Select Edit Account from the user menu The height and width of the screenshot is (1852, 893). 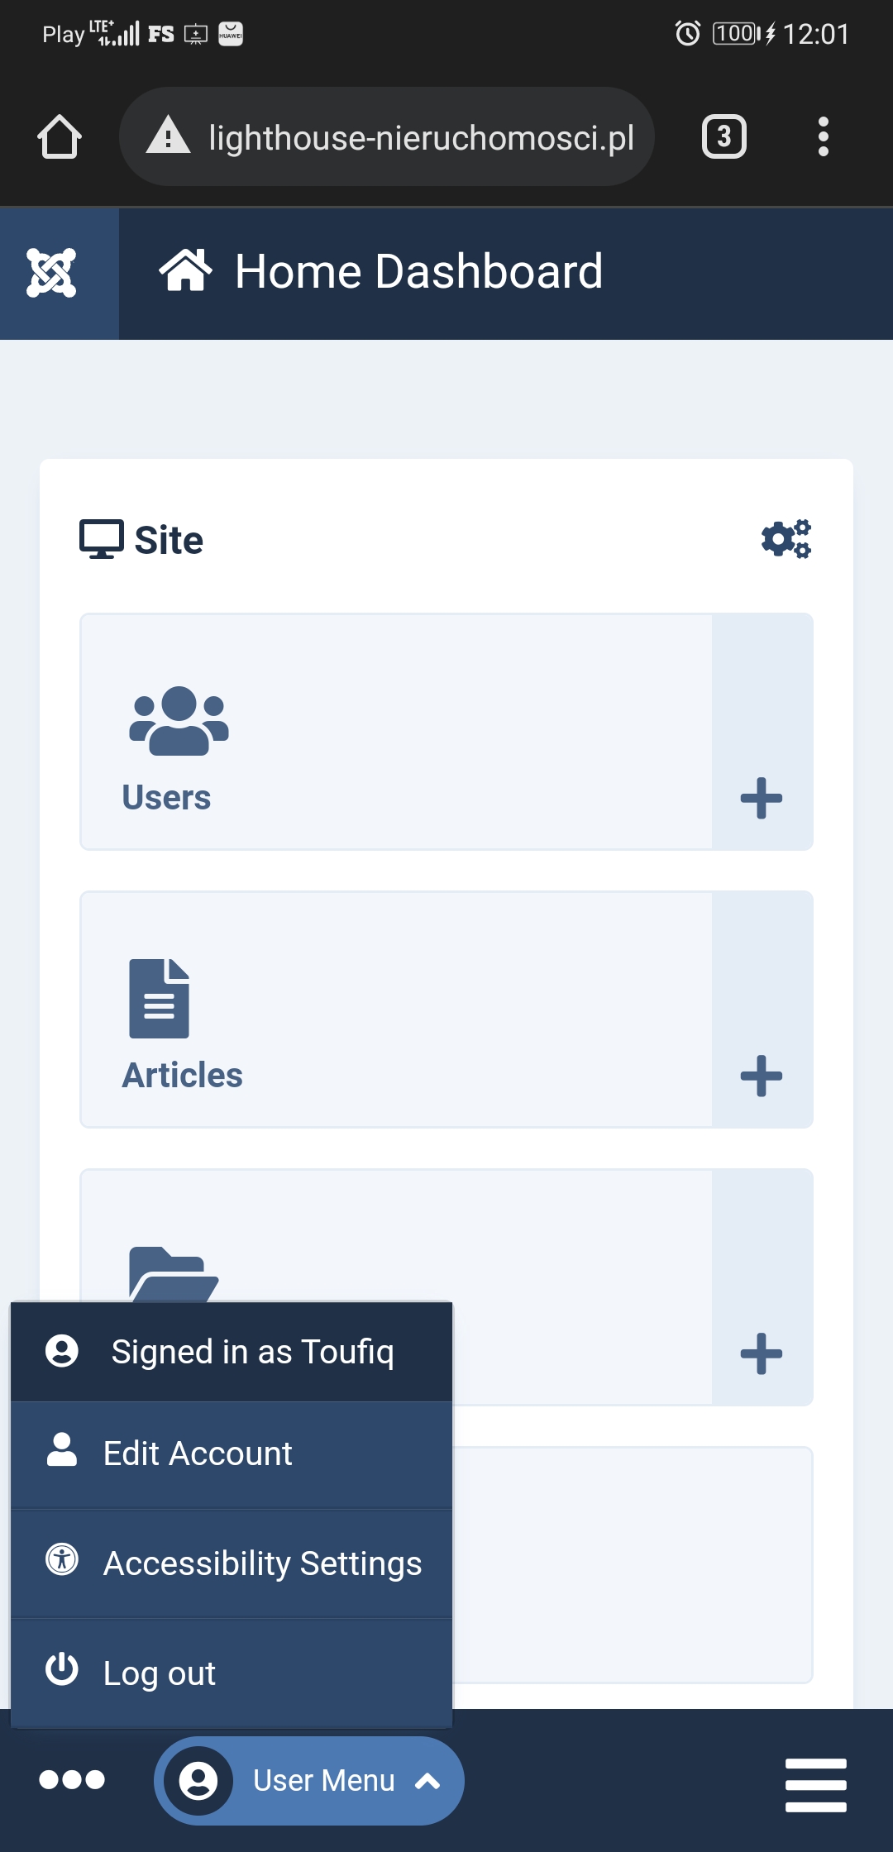tap(198, 1453)
